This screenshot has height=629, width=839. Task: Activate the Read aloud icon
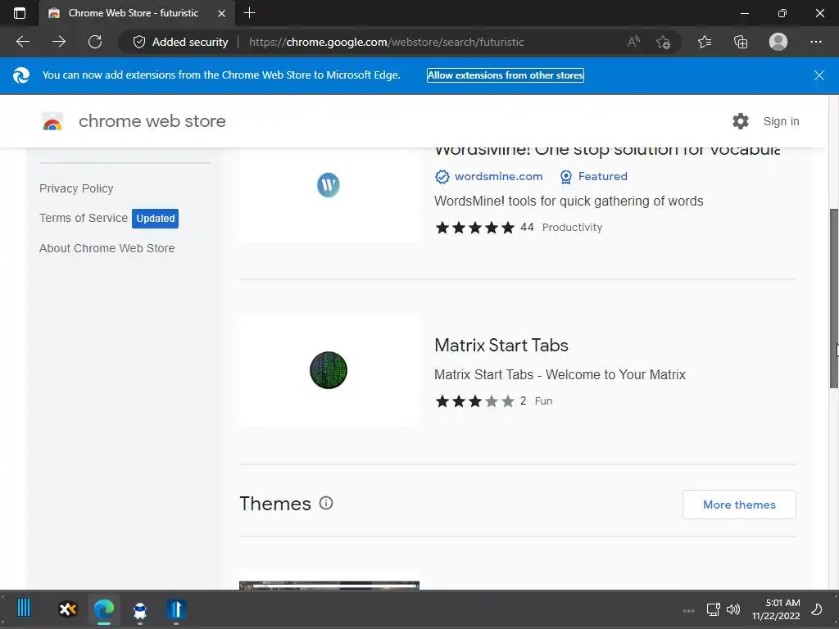tap(633, 42)
